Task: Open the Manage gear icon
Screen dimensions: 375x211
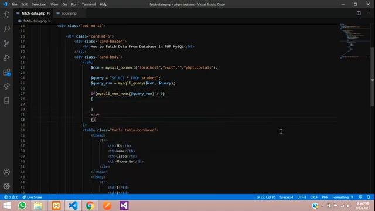Action: [6, 186]
